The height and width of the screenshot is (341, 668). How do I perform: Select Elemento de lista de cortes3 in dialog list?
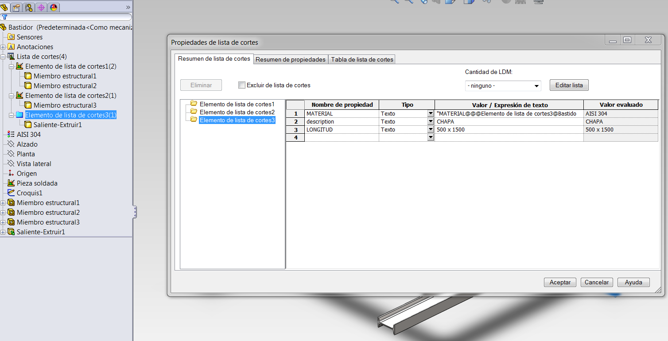tap(237, 120)
